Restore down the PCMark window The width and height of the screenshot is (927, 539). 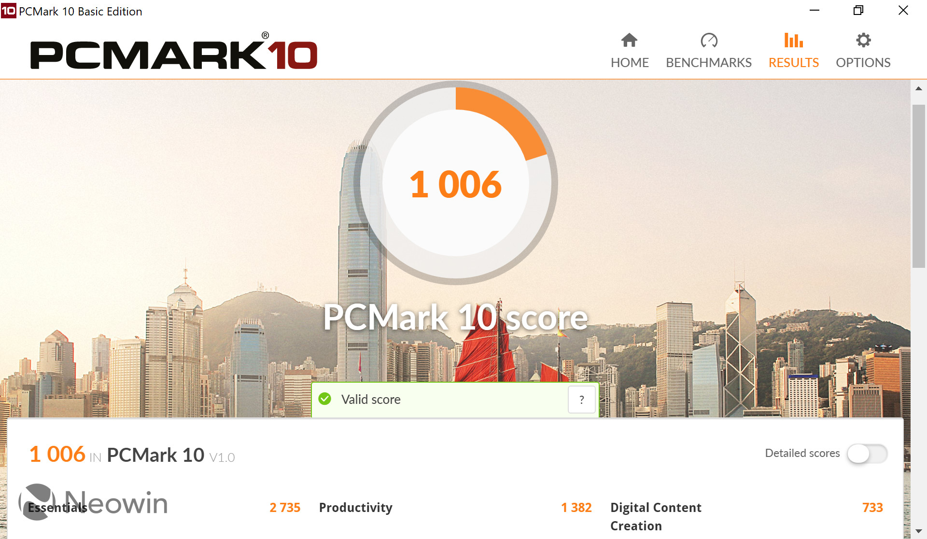(858, 11)
